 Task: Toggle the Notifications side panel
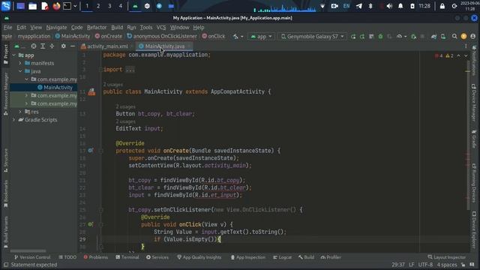click(x=474, y=61)
